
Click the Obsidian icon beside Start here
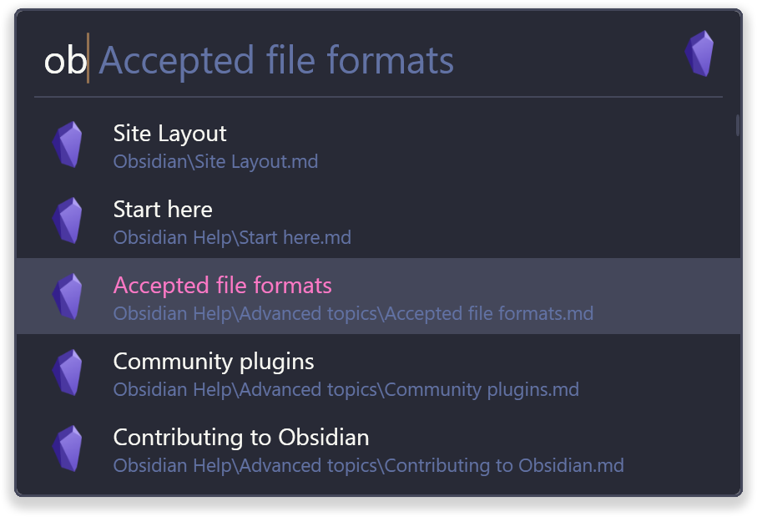point(68,220)
